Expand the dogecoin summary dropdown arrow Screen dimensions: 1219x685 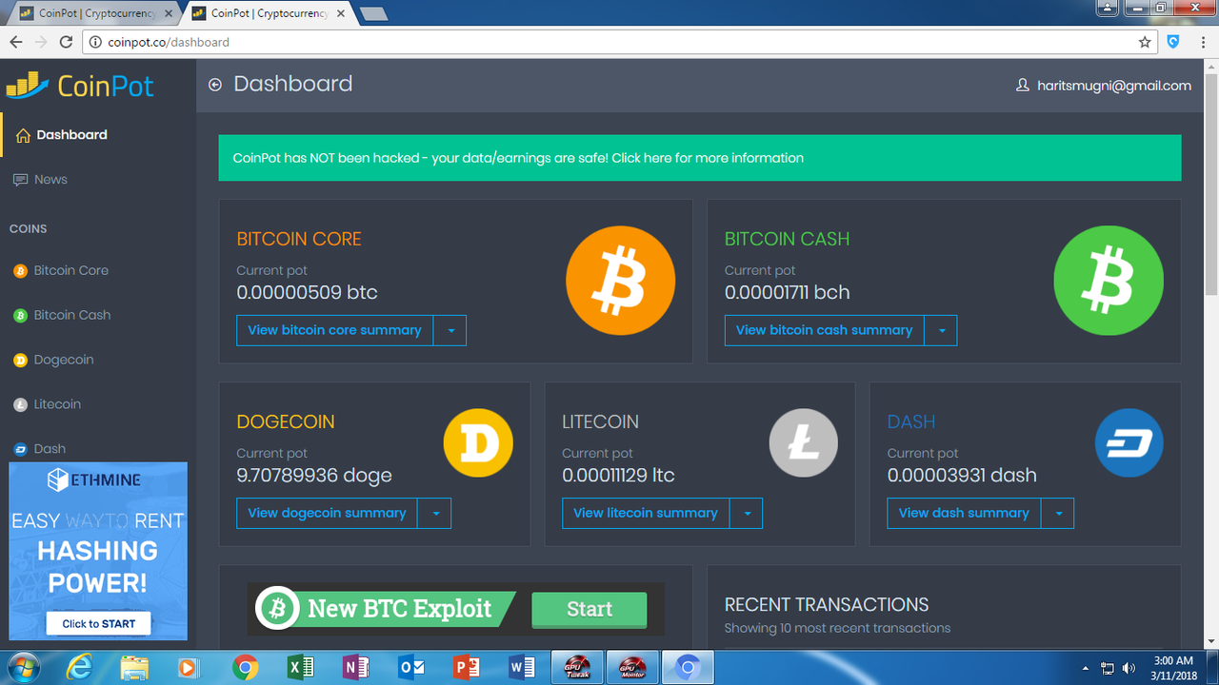pos(435,513)
